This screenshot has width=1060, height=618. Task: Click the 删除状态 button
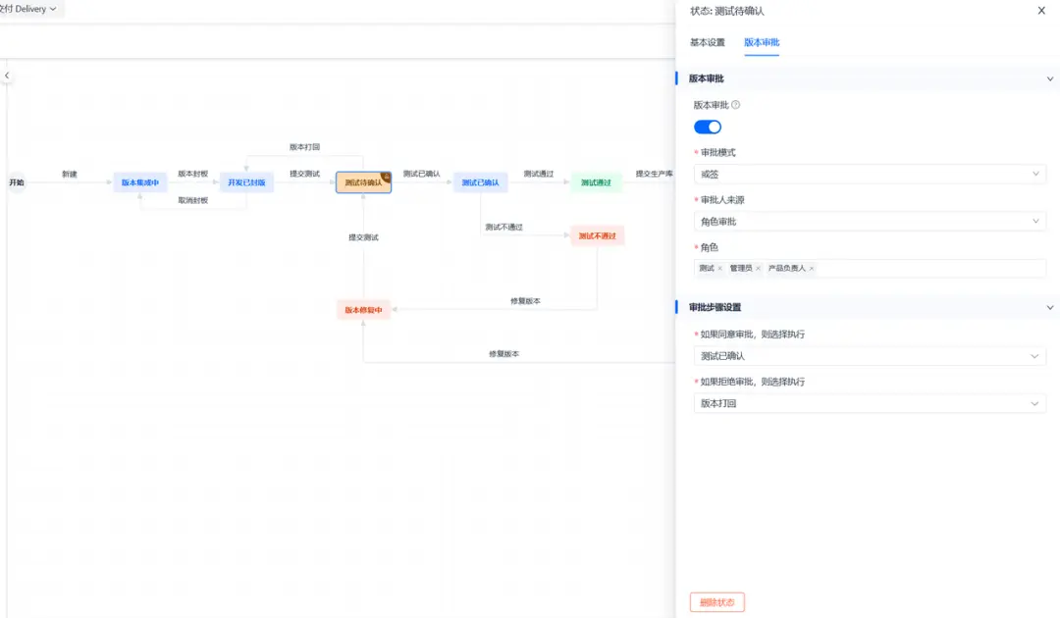click(716, 601)
